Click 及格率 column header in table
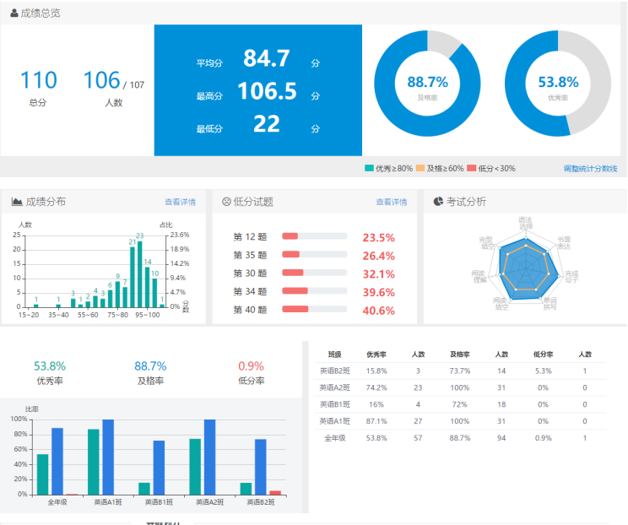This screenshot has height=525, width=628. click(x=460, y=355)
